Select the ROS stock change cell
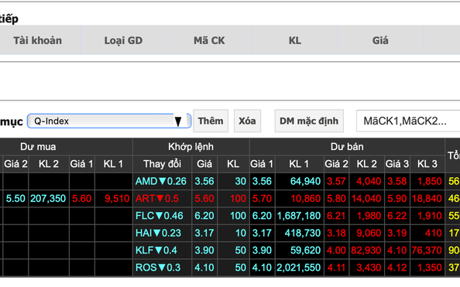Image resolution: width=460 pixels, height=287 pixels. pos(162,268)
